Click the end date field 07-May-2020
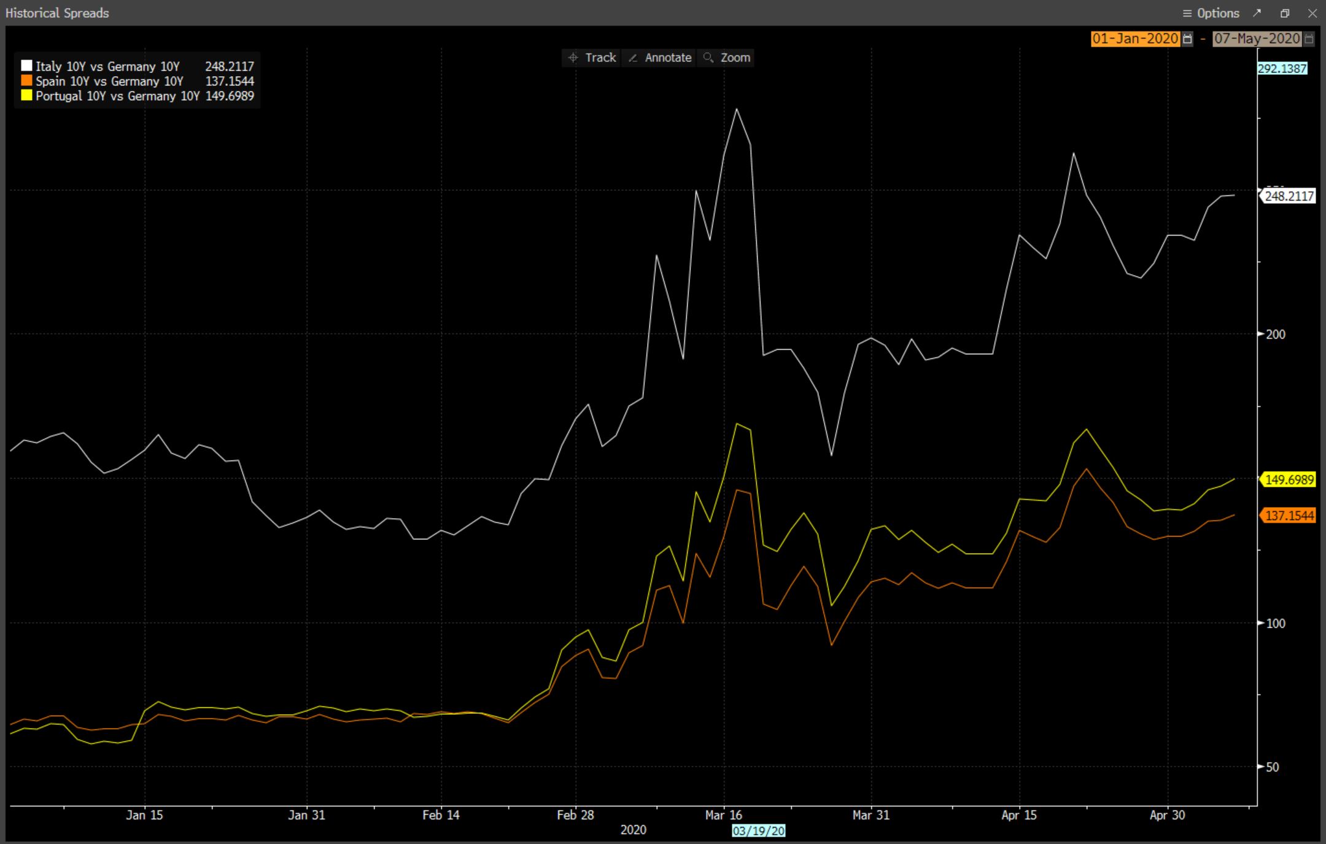The image size is (1326, 844). [1257, 39]
